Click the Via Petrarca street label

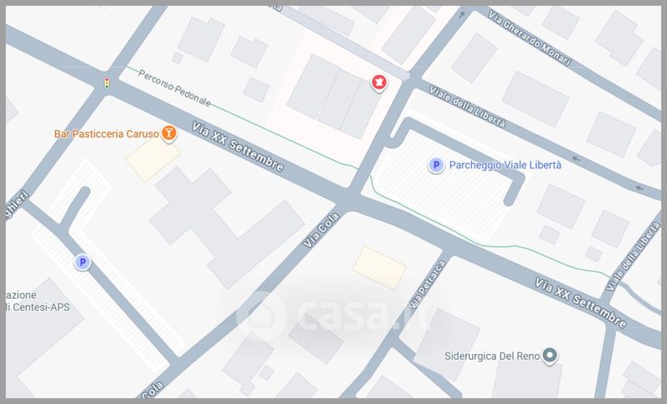pos(427,285)
